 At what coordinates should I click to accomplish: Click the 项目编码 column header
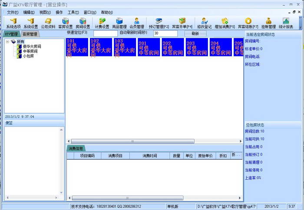(87, 156)
